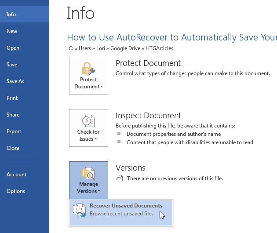Close the document via sidebar Close
The width and height of the screenshot is (277, 233).
(13, 148)
